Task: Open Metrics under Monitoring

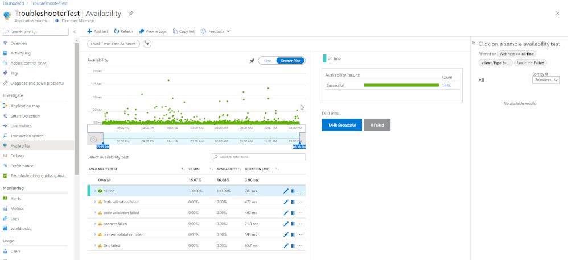Action: coord(17,209)
